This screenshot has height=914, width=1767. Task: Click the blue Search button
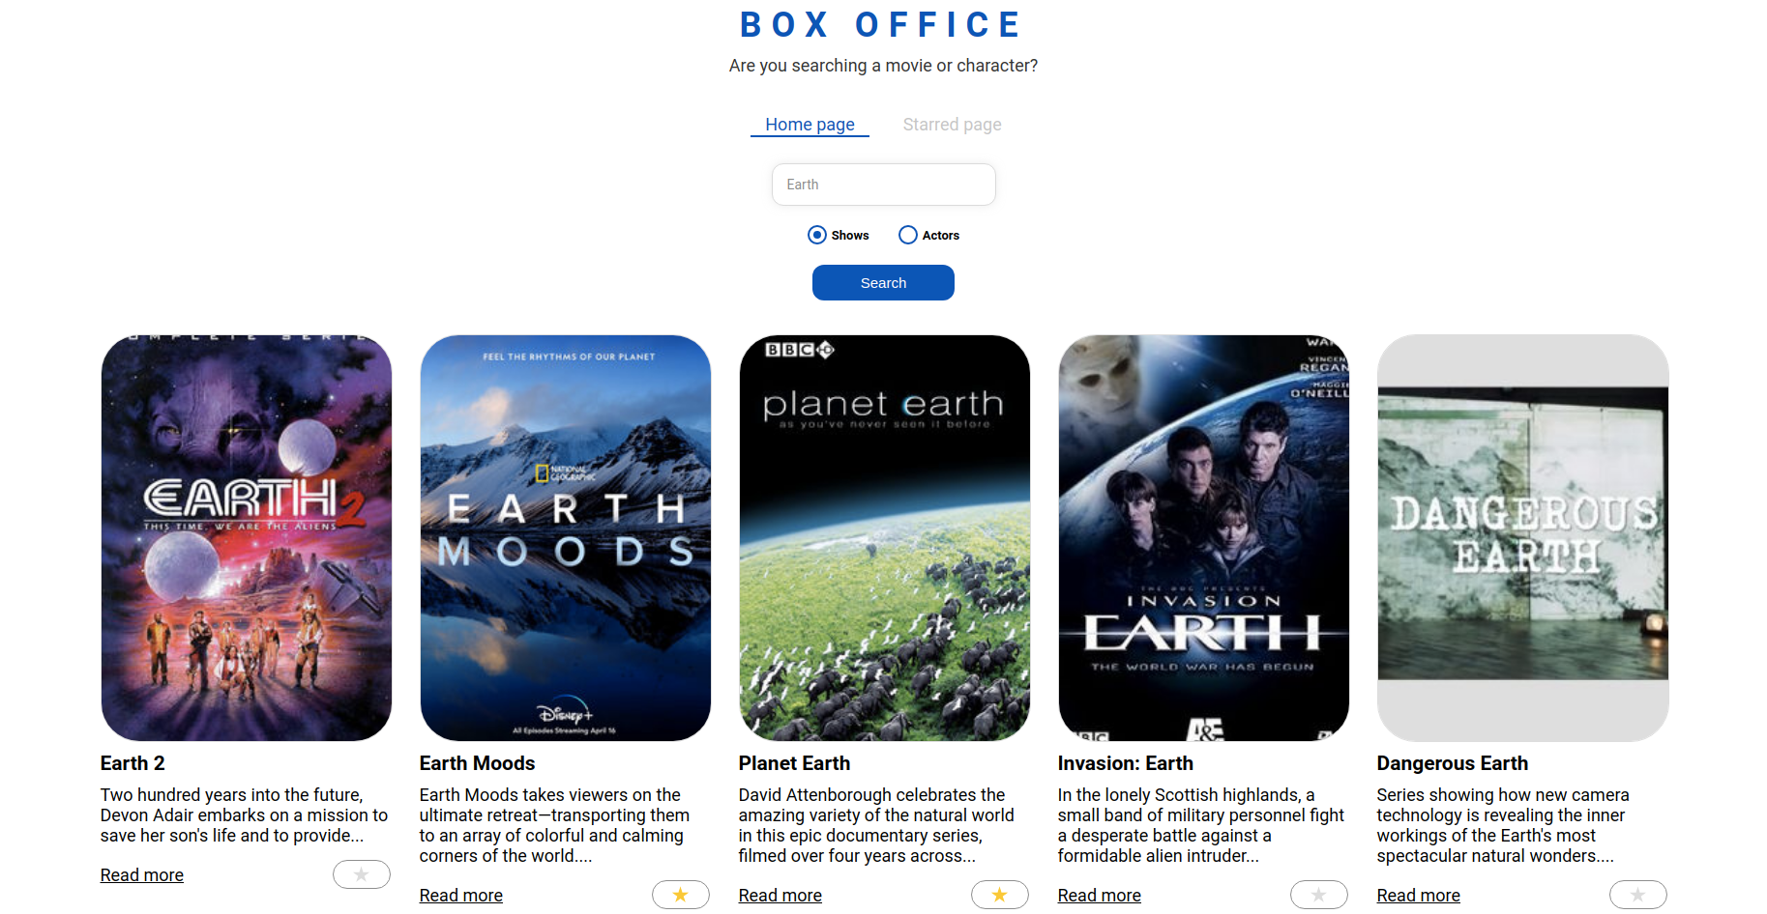(883, 283)
